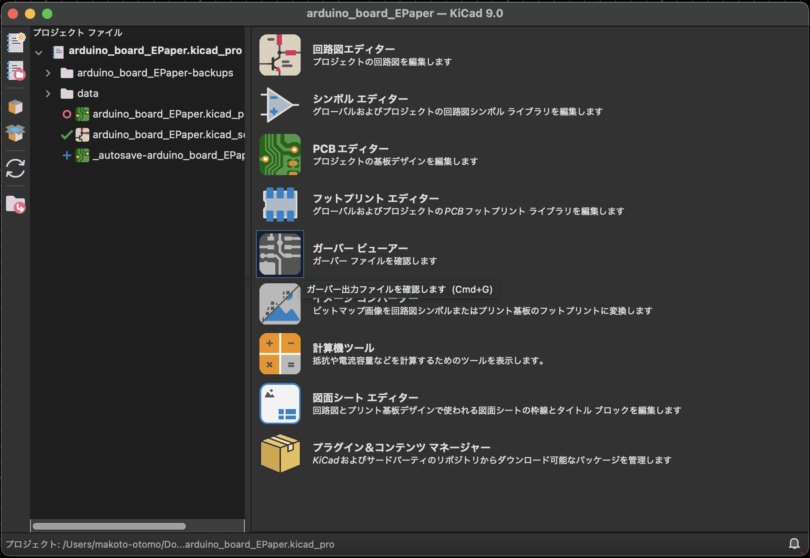Launch the Symbol Editor (シンボル エディター) icon
This screenshot has height=558, width=810.
tap(280, 105)
